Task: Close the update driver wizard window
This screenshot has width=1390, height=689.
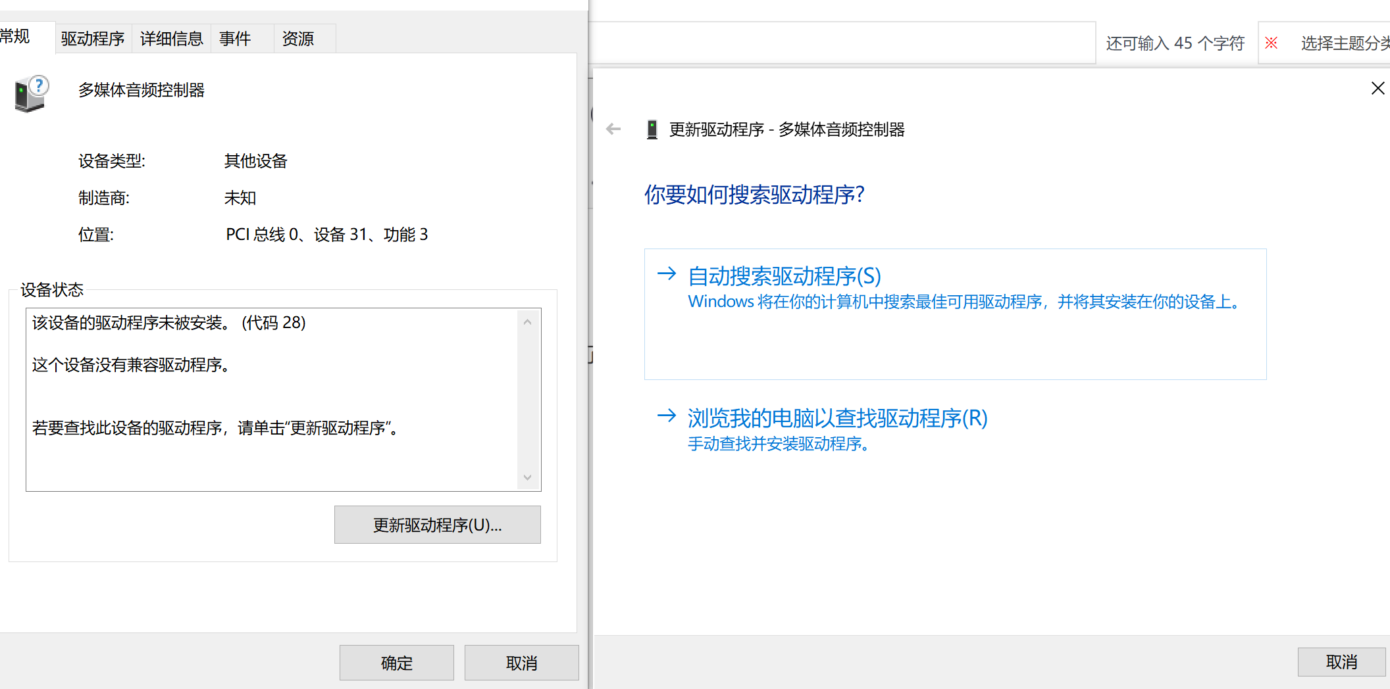Action: (1377, 88)
